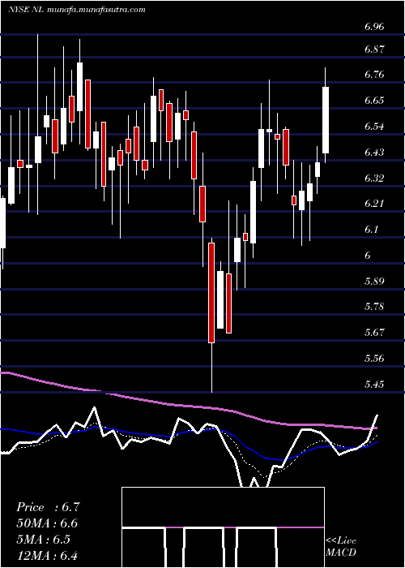Click the pink 50MA line
405x568 pixels.
(x=188, y=407)
